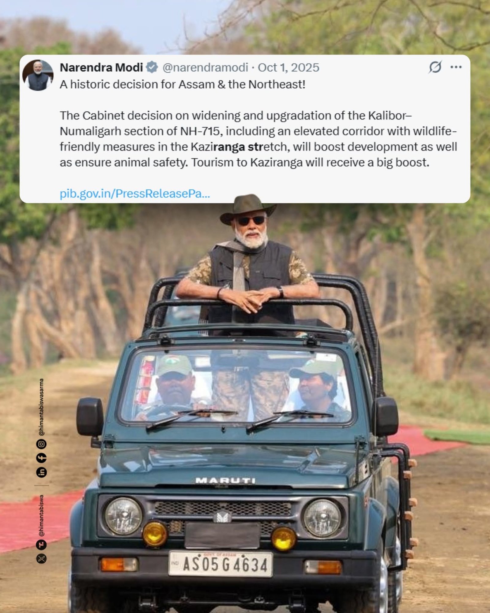Click the @himantabiswasarma handle text
This screenshot has height=613, width=490.
pyautogui.click(x=42, y=407)
